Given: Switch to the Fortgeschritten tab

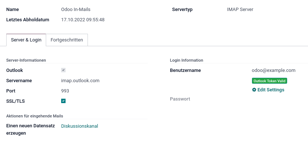Looking at the screenshot, I should 67,40.
